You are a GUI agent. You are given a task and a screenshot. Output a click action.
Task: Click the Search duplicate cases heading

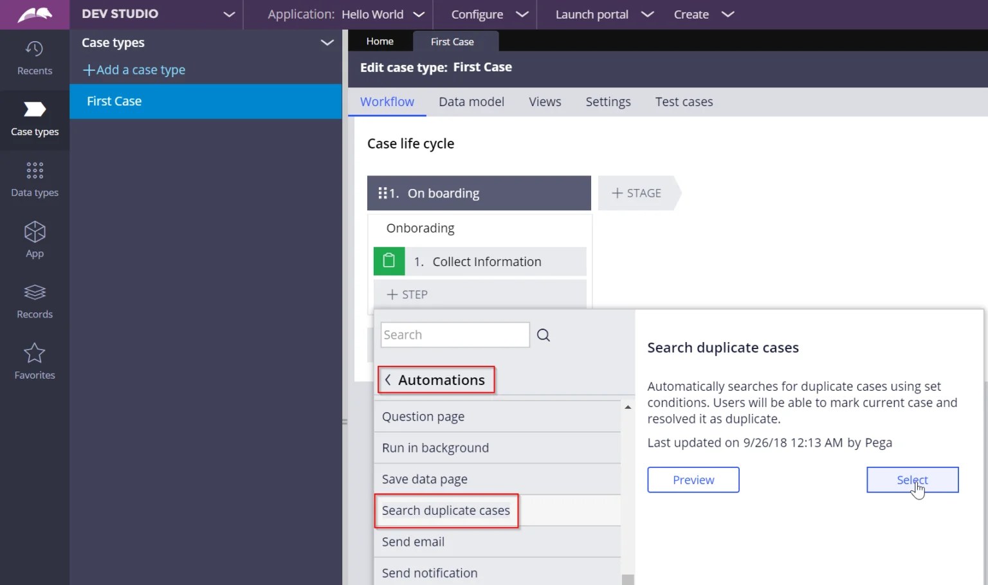pyautogui.click(x=723, y=348)
